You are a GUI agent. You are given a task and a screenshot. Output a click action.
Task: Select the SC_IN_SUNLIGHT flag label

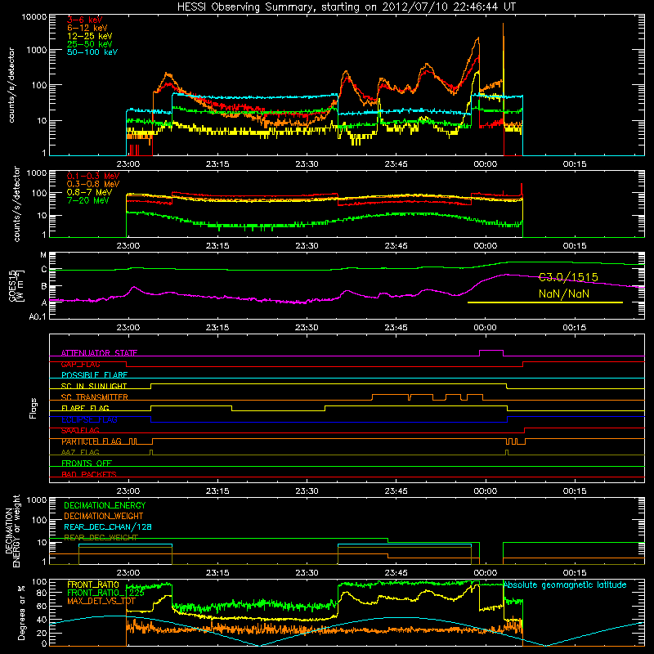[x=94, y=386]
